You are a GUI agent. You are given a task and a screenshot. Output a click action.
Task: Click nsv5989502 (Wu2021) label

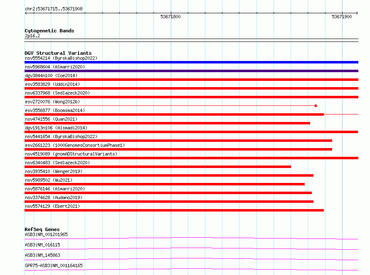[49, 180]
